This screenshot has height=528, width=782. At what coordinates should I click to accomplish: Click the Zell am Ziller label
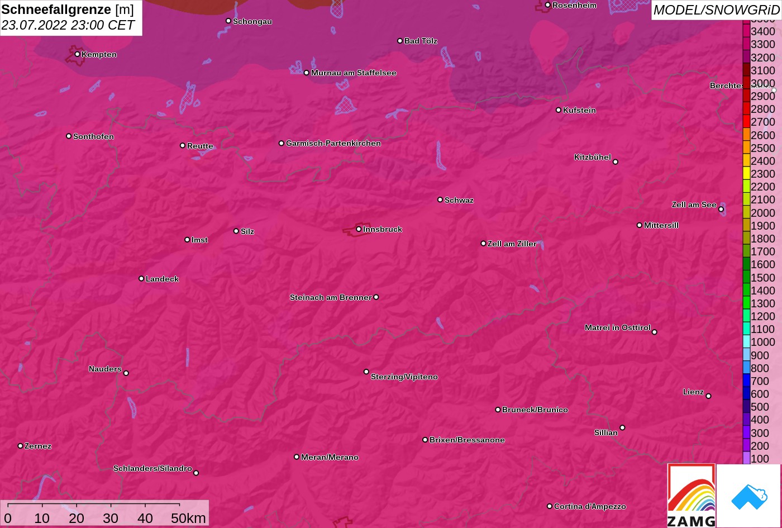[x=512, y=244]
